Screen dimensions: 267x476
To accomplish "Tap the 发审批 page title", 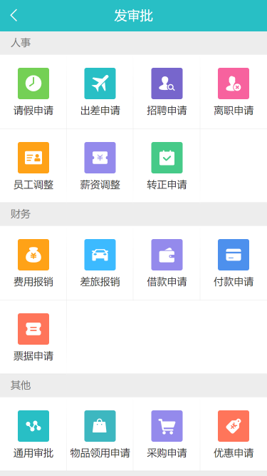I will 134,16.
